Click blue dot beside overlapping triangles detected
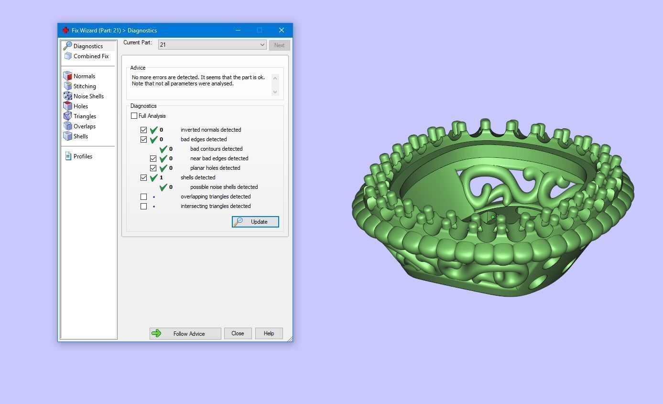 (x=154, y=197)
